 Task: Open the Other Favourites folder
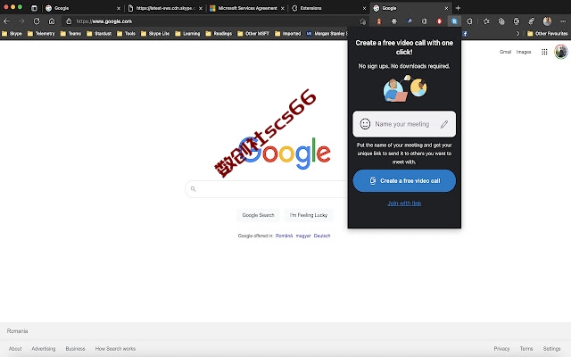pos(547,34)
